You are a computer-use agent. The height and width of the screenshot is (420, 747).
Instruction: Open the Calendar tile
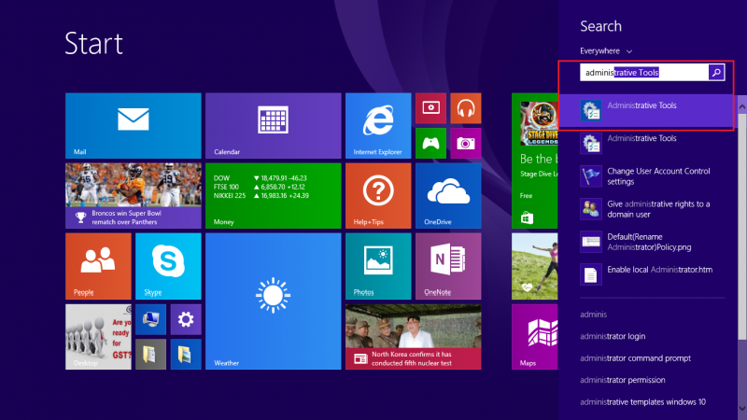pos(274,126)
